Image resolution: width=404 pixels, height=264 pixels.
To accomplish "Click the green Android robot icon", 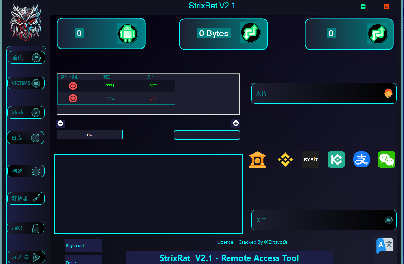I will (x=128, y=34).
